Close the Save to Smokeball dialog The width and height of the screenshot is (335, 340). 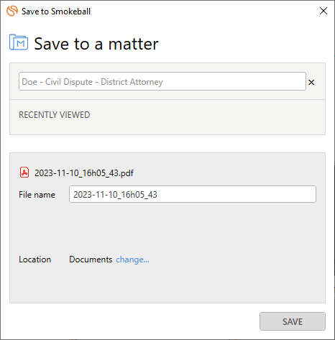click(x=323, y=11)
